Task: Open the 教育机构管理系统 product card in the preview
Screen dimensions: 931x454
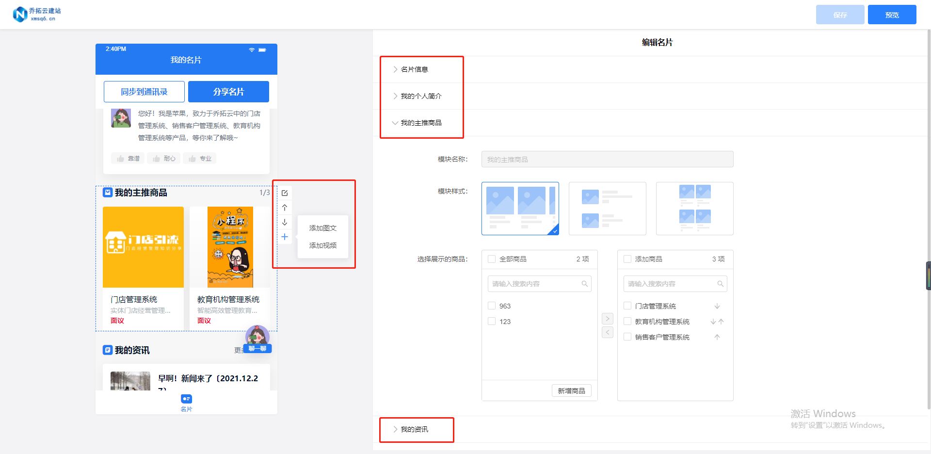Action: point(230,268)
